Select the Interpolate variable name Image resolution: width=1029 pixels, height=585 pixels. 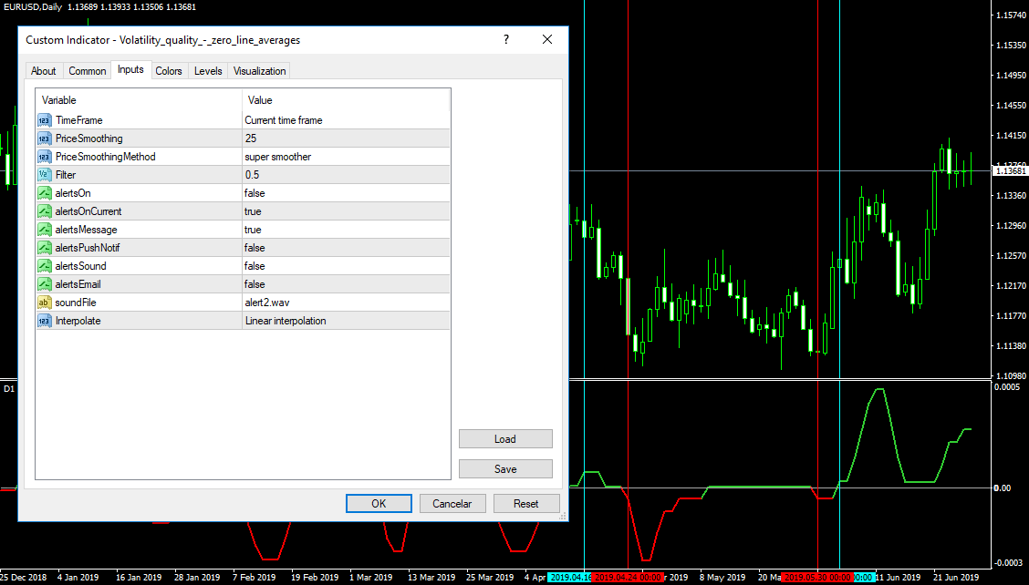(78, 321)
